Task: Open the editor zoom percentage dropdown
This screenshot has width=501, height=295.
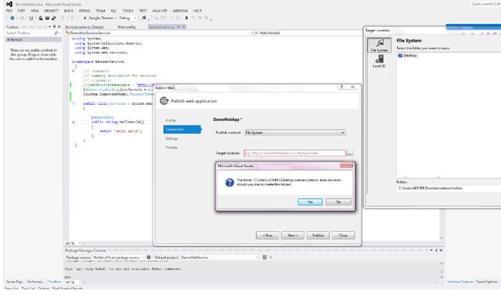Action: [73, 243]
